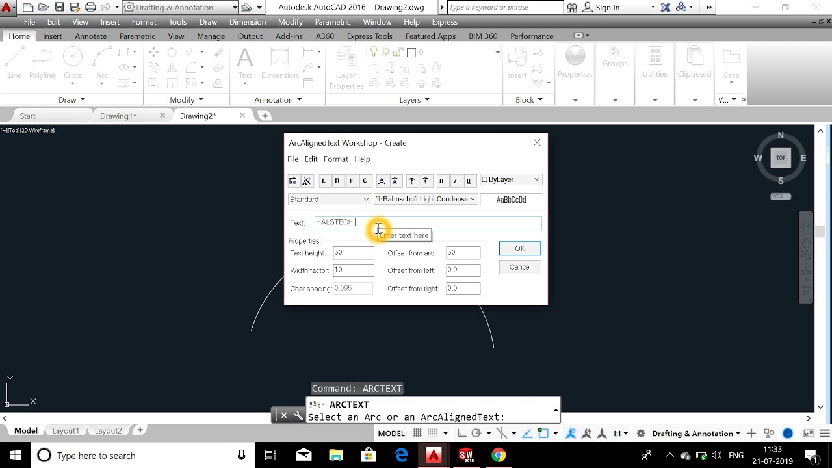Click the Offset from right field
832x468 pixels.
(463, 289)
